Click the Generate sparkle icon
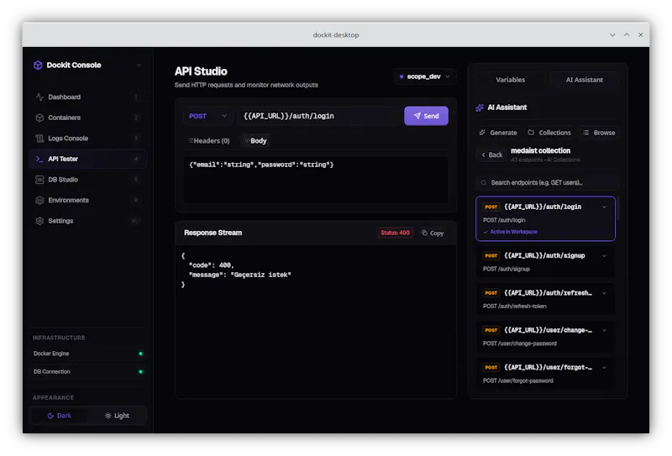Viewport: 672px width, 456px height. pos(482,133)
